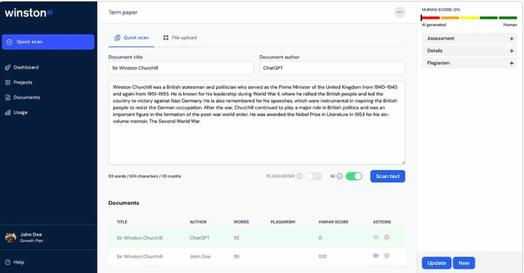The width and height of the screenshot is (524, 273).
Task: Select the 112-word Sir Winston Churchill row title
Action: pyautogui.click(x=139, y=238)
